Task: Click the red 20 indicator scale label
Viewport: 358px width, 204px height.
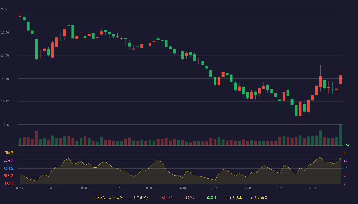Action: tap(345, 176)
